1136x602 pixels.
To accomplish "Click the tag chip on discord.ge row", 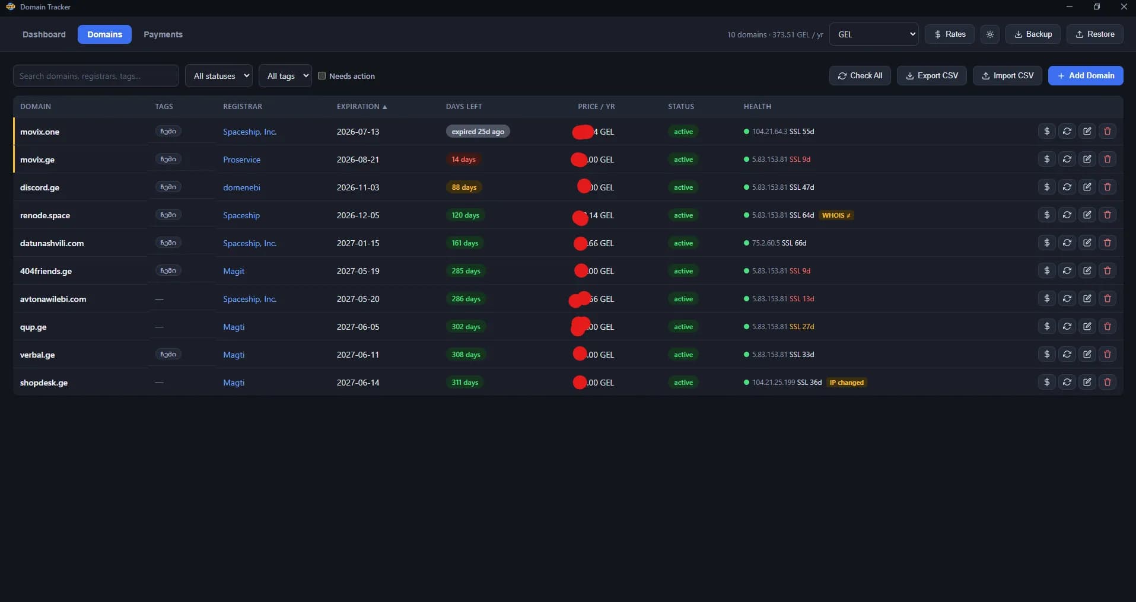I will point(168,187).
